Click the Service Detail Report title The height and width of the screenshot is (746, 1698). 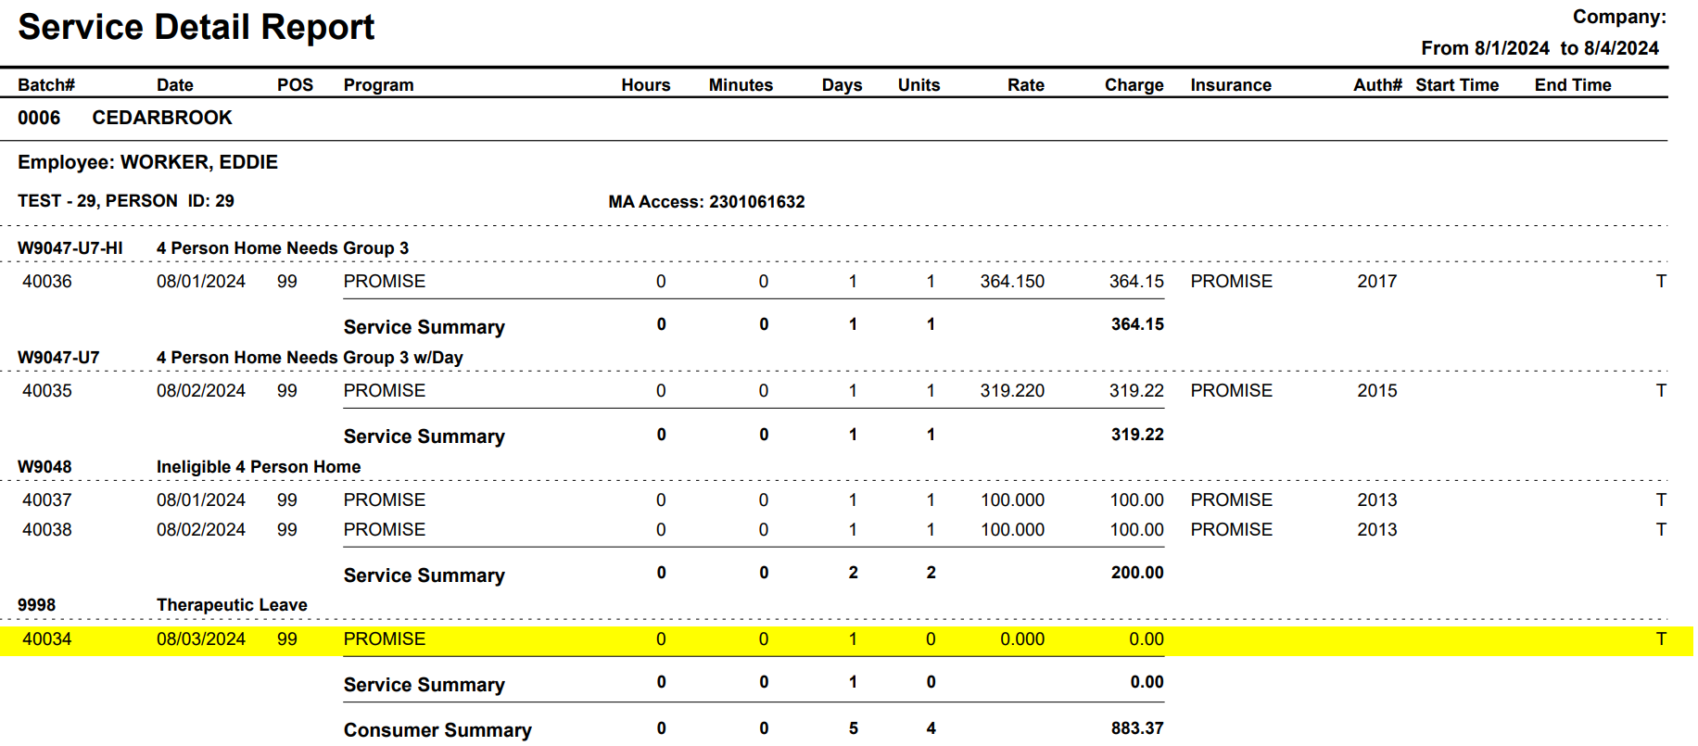[x=196, y=28]
